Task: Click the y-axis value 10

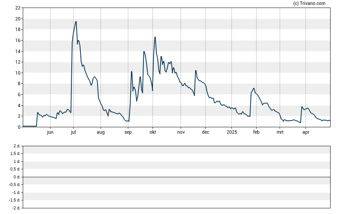Action: coord(18,73)
